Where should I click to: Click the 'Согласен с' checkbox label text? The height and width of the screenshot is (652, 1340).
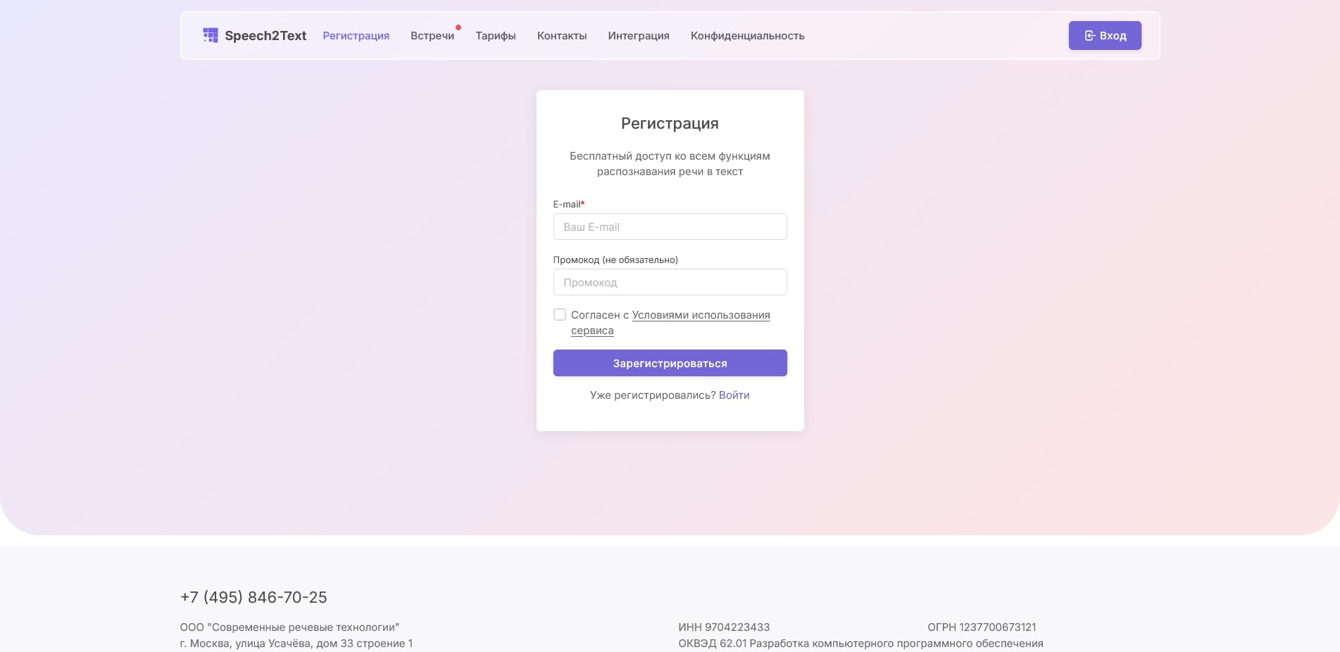[x=599, y=315]
